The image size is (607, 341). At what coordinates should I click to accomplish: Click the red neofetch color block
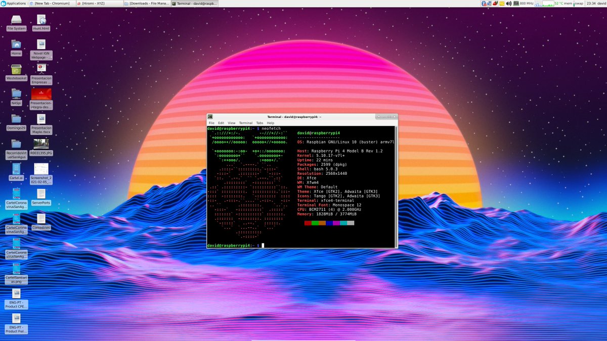(308, 223)
